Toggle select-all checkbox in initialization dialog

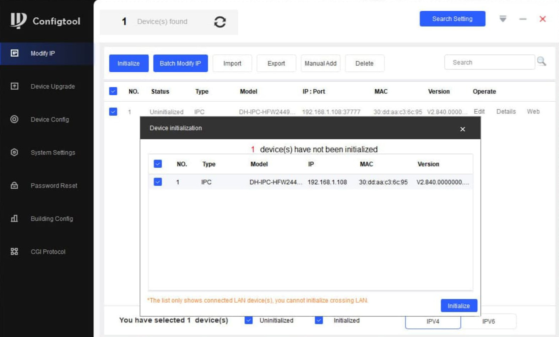158,164
